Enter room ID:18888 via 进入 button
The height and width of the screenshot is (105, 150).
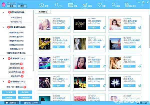129,27
